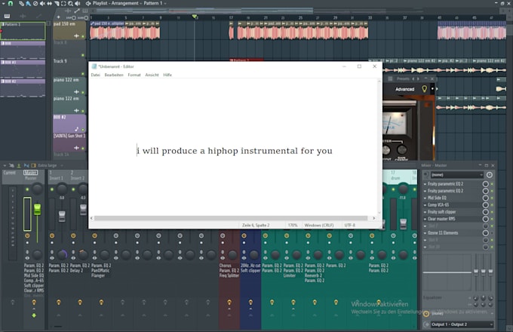Select the Delete tool in Playlist toolbar

35,3
